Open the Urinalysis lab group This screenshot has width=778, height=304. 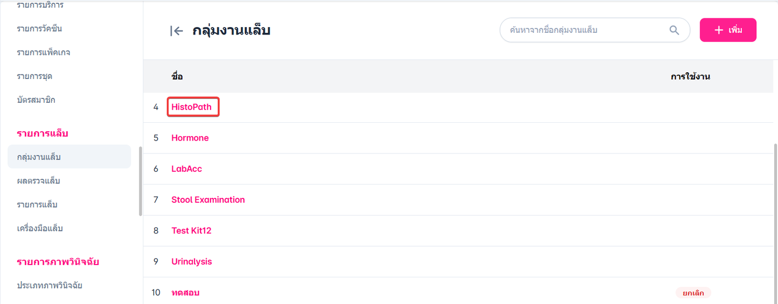[192, 262]
